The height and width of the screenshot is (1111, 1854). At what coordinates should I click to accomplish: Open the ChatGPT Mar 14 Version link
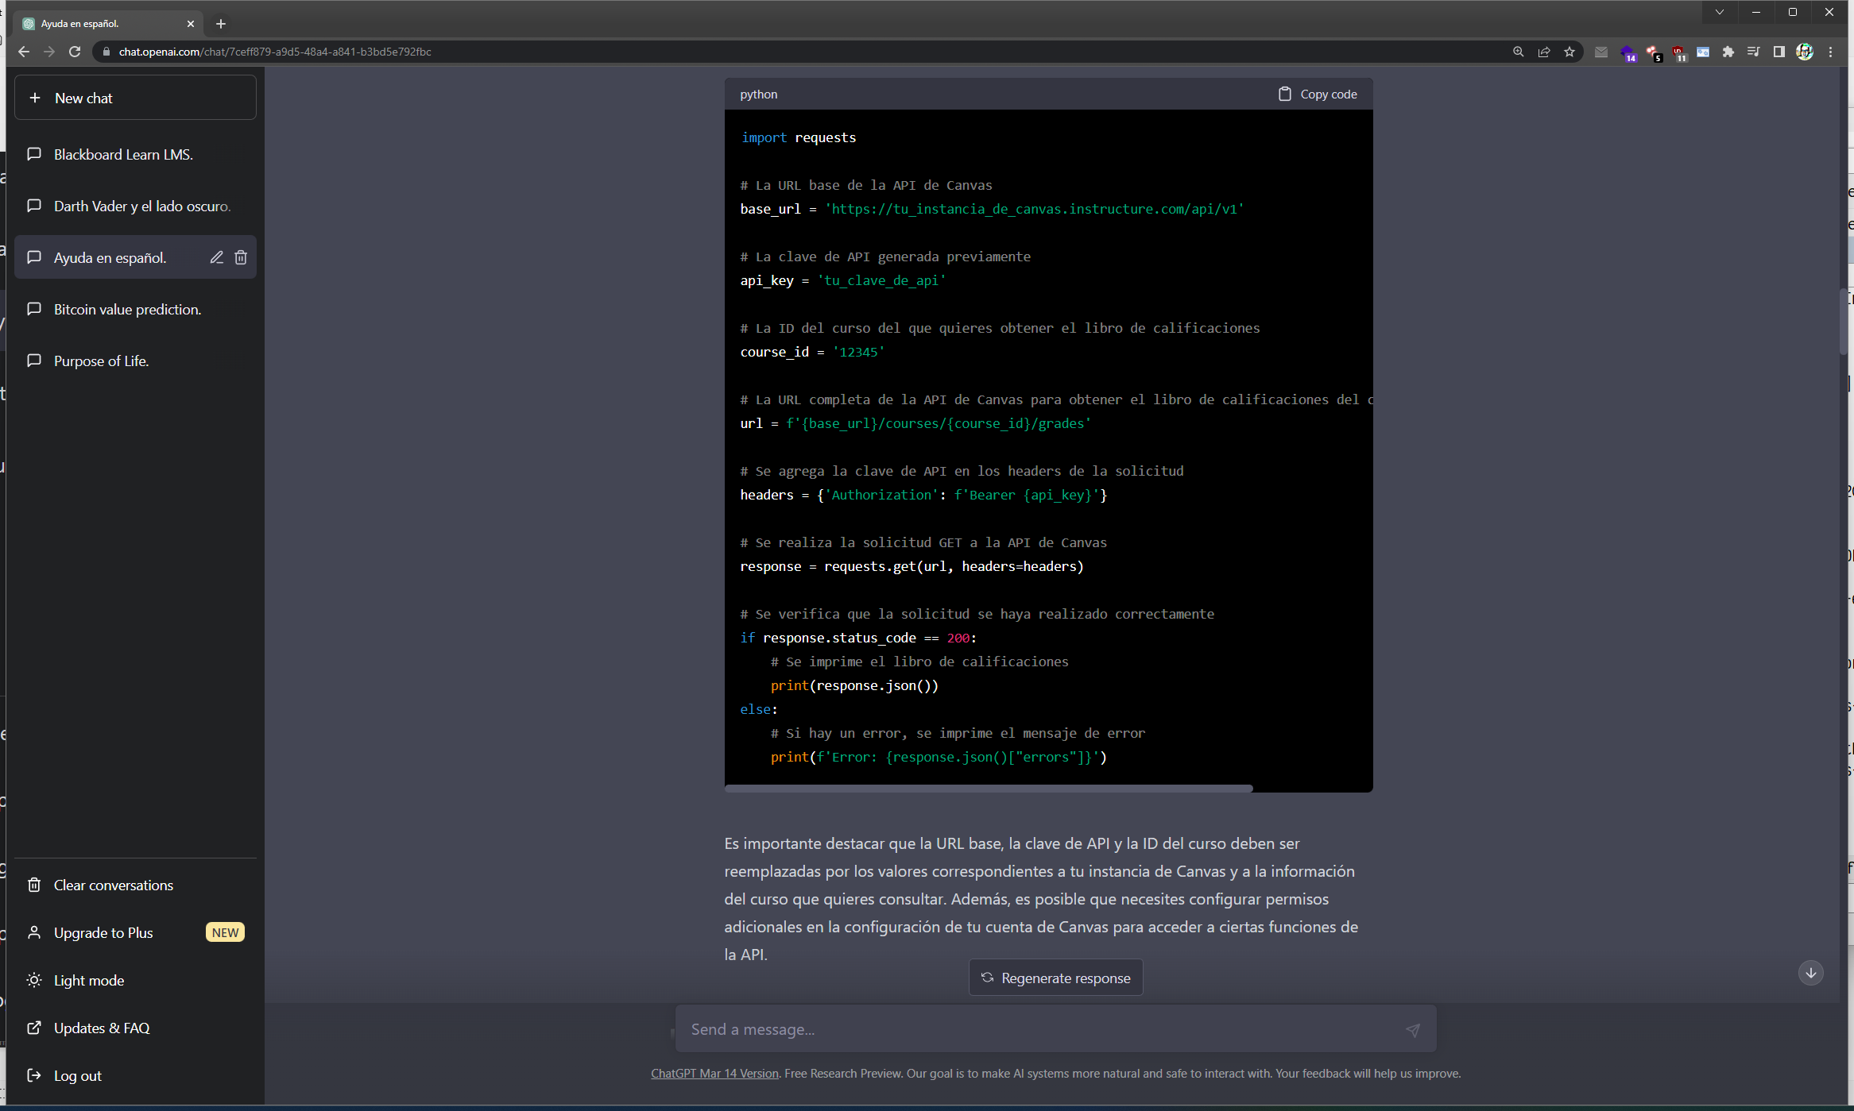(714, 1074)
